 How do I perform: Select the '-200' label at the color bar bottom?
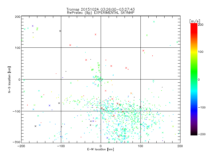point(202,134)
